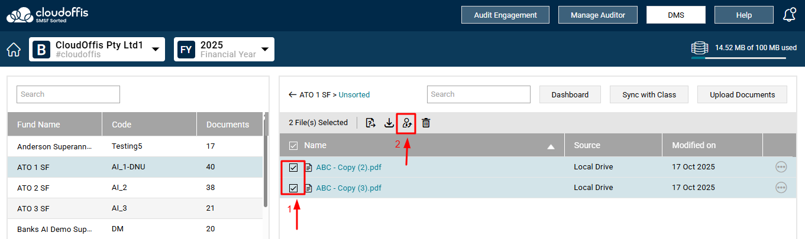This screenshot has height=239, width=805.
Task: Expand the CloudOffis Pty Ltd1 dropdown
Action: tap(156, 50)
